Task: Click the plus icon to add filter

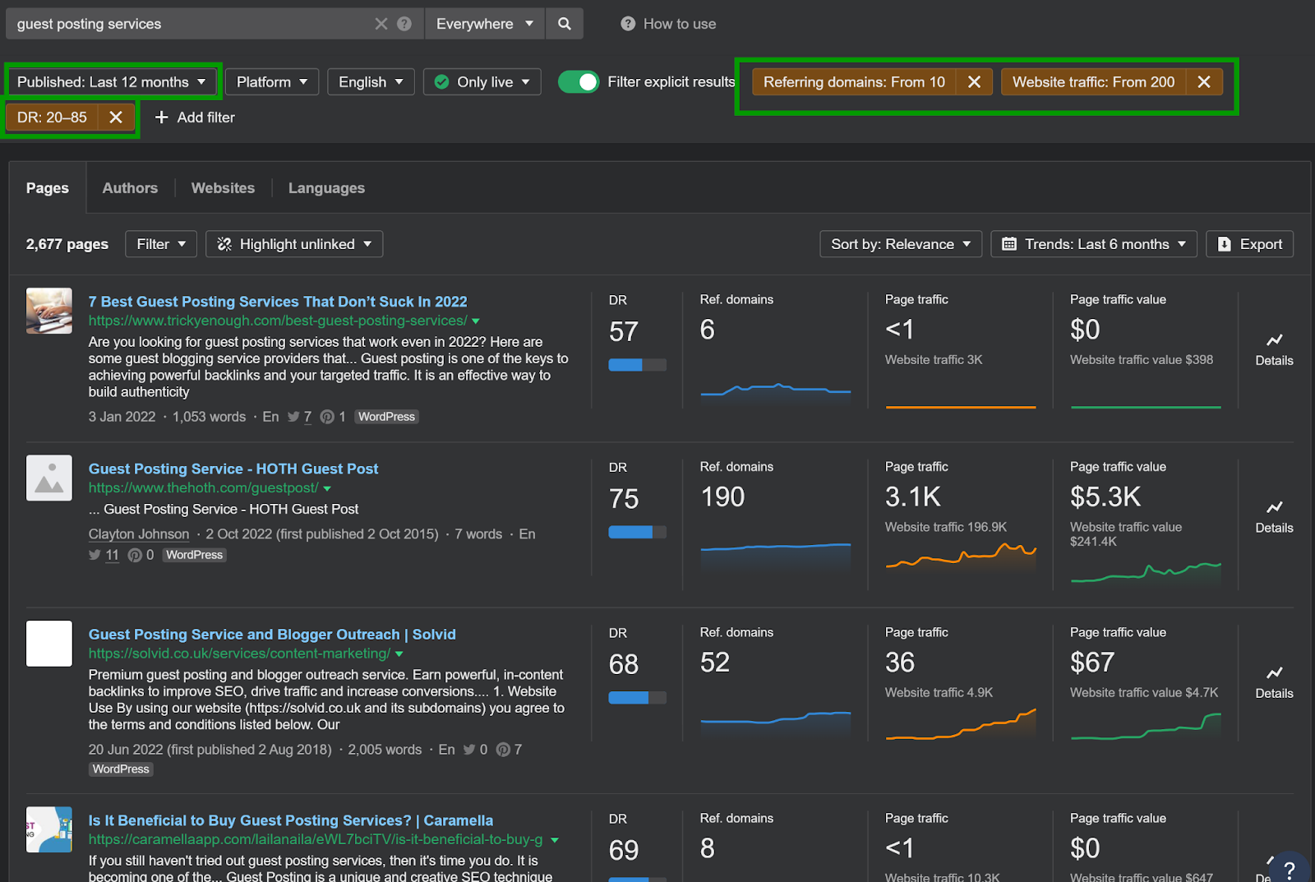Action: pyautogui.click(x=162, y=118)
